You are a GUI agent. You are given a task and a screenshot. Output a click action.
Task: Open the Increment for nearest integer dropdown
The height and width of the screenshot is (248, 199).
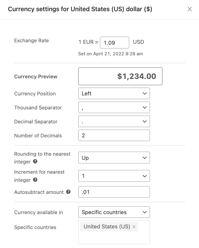(114, 176)
